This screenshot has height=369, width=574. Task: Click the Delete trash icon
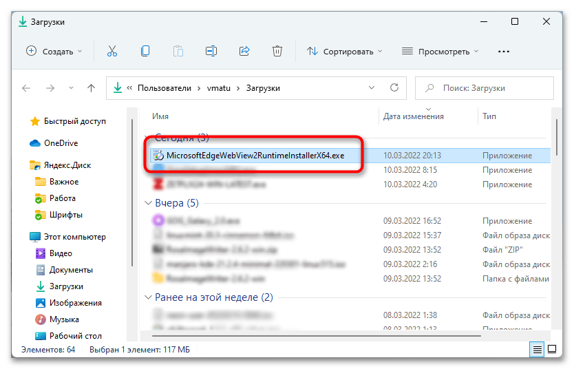tap(277, 51)
